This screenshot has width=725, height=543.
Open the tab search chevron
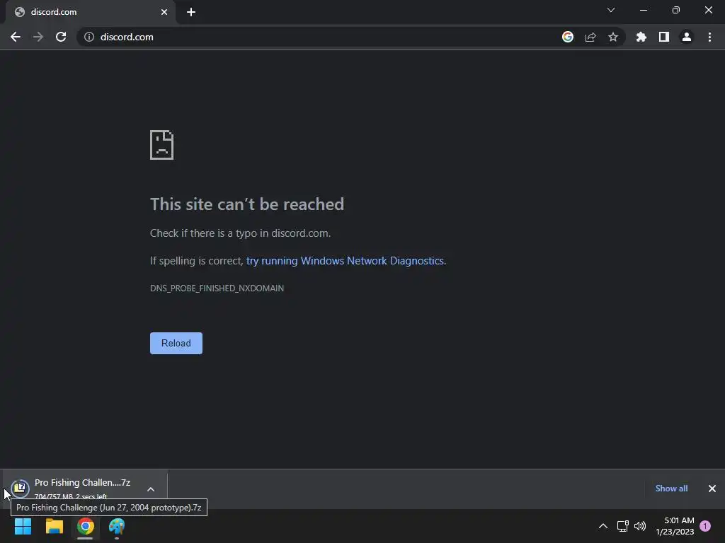tap(611, 10)
